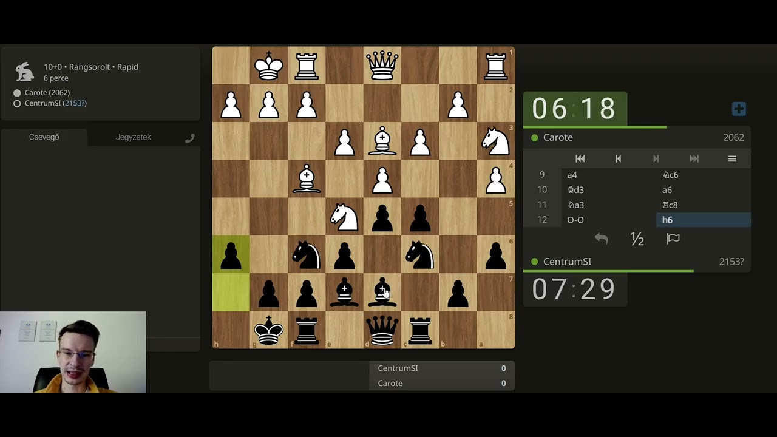Click the 10+0 Rangsorolt Rapid game label
777x437 pixels.
click(91, 67)
